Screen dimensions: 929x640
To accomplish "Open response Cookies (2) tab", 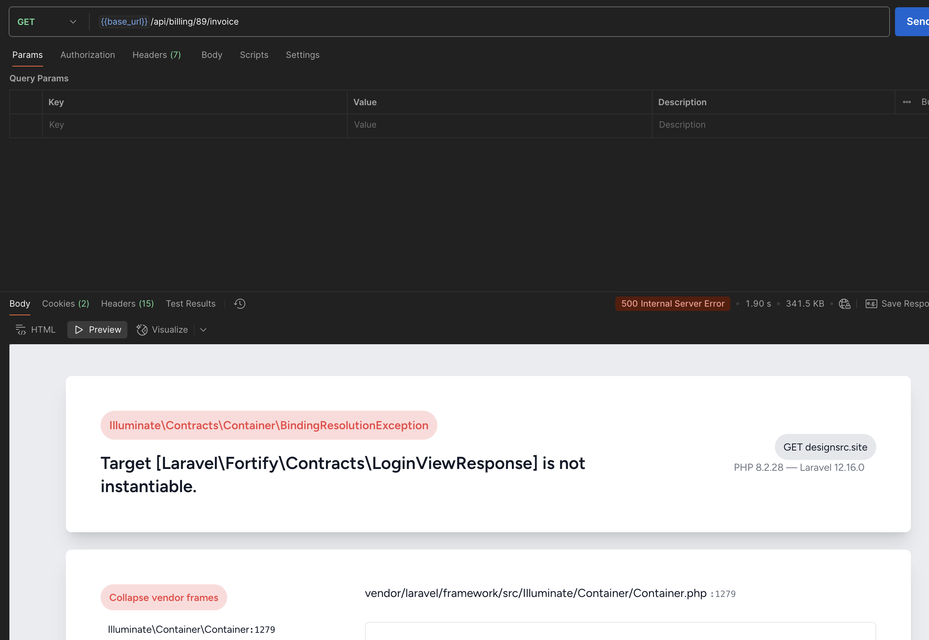I will 65,304.
